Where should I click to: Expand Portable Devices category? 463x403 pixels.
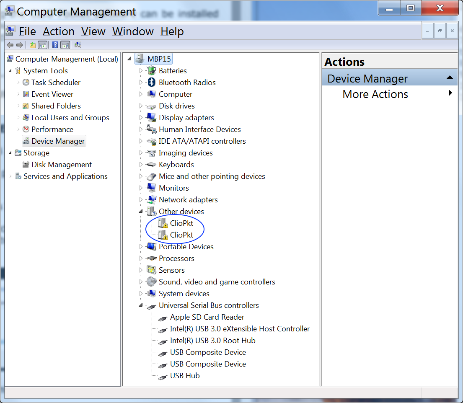click(141, 246)
